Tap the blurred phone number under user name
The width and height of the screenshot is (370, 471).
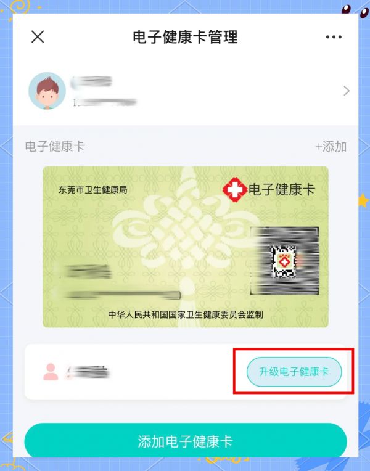click(x=104, y=102)
